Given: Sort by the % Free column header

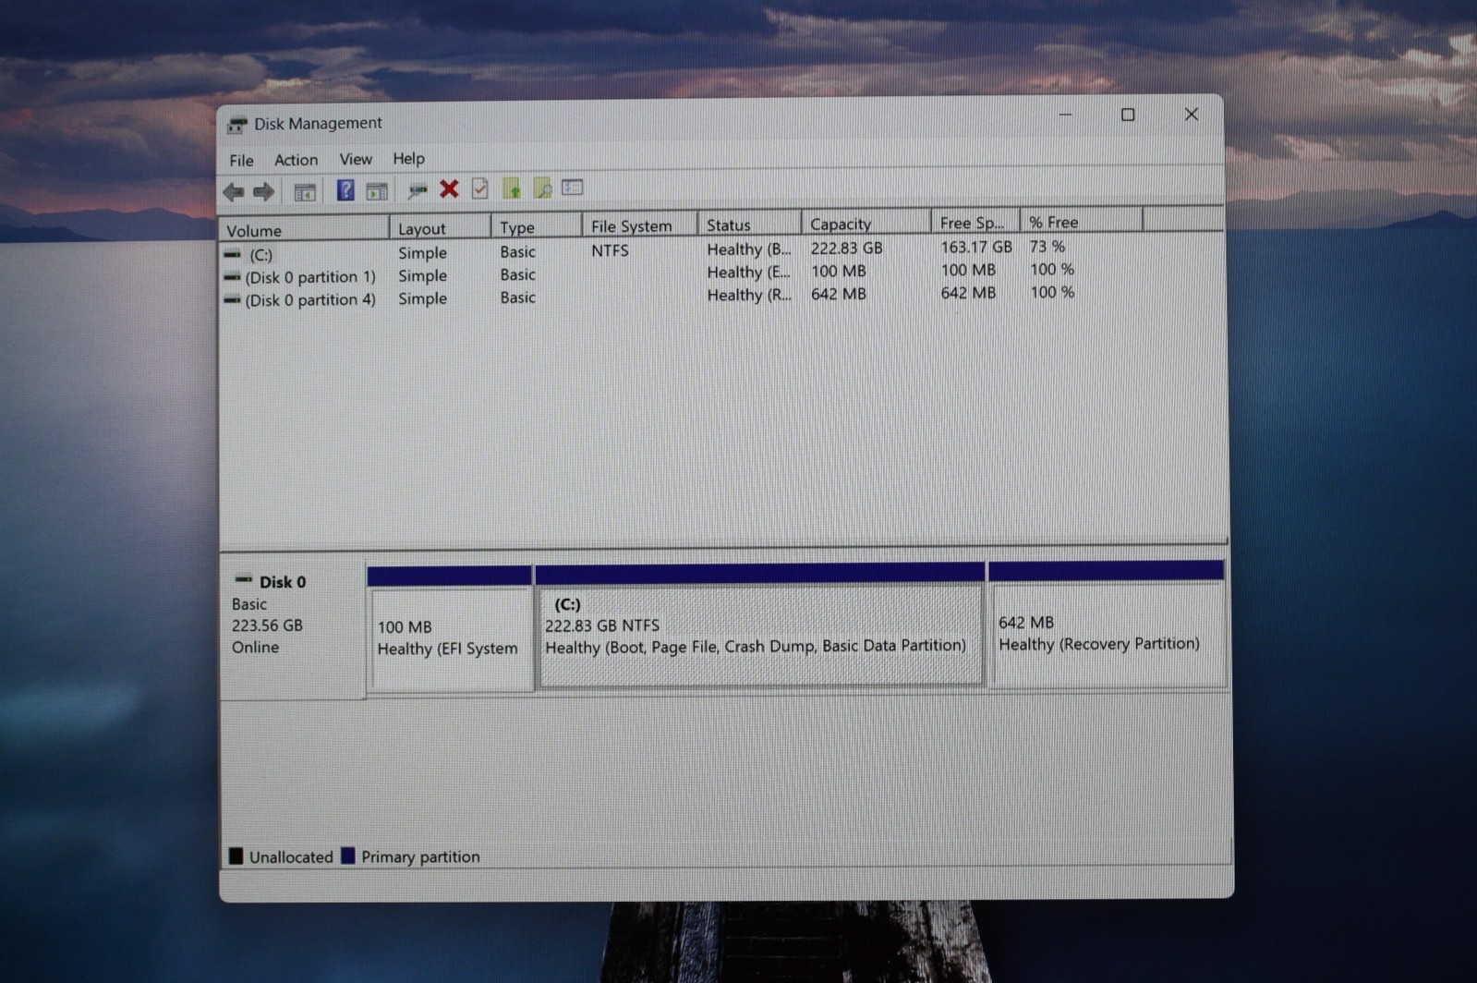Looking at the screenshot, I should pos(1082,222).
